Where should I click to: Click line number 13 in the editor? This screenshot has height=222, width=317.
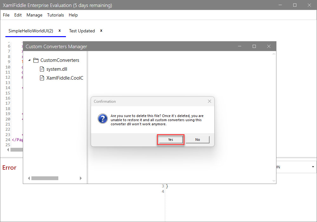pos(8,82)
